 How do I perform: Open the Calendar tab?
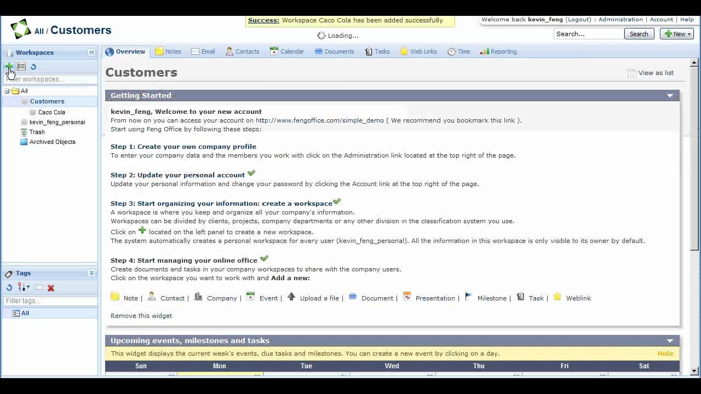287,51
